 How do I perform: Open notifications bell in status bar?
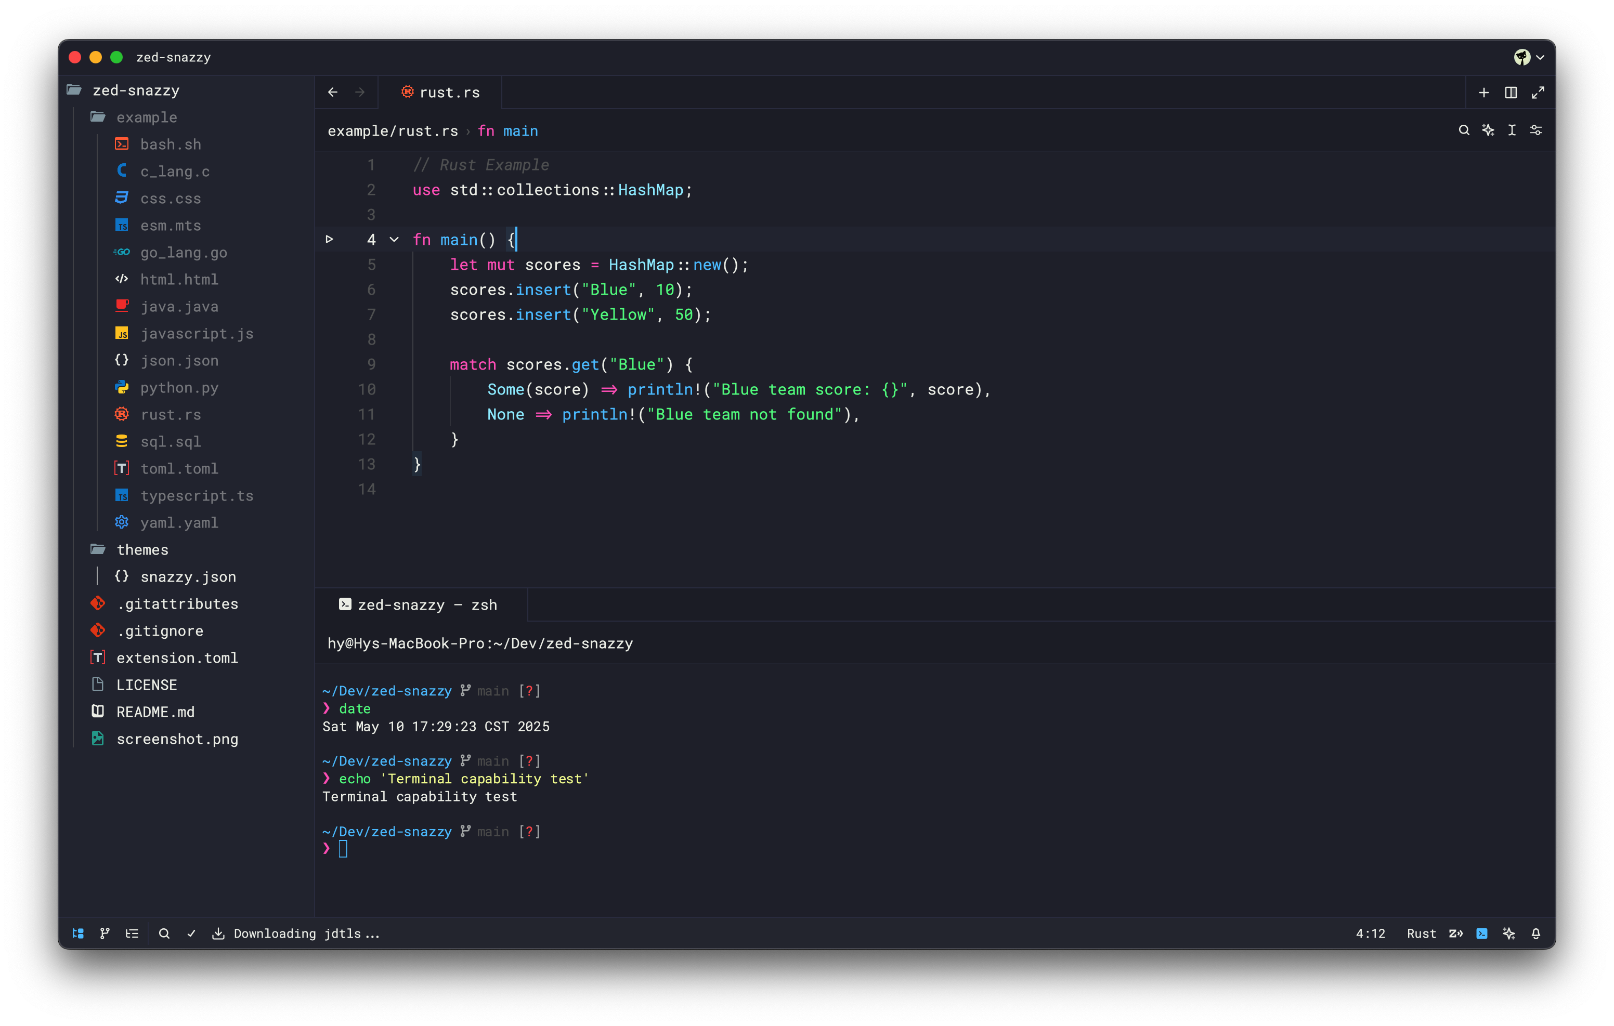point(1535,933)
